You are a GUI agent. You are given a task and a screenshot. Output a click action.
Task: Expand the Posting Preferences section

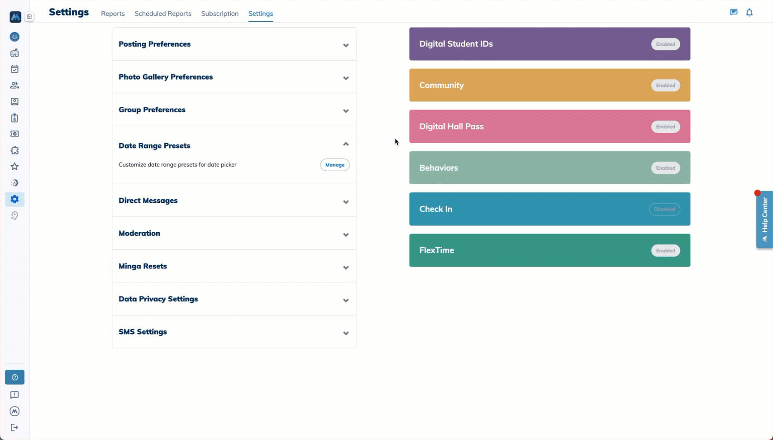[x=234, y=44]
